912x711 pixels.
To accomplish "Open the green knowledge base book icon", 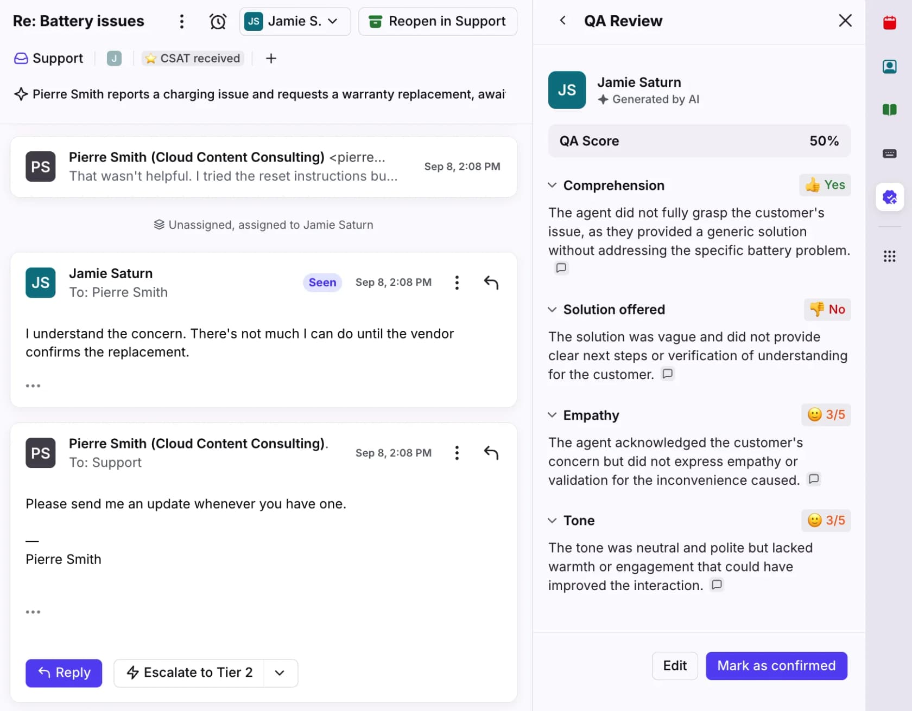I will (x=889, y=110).
